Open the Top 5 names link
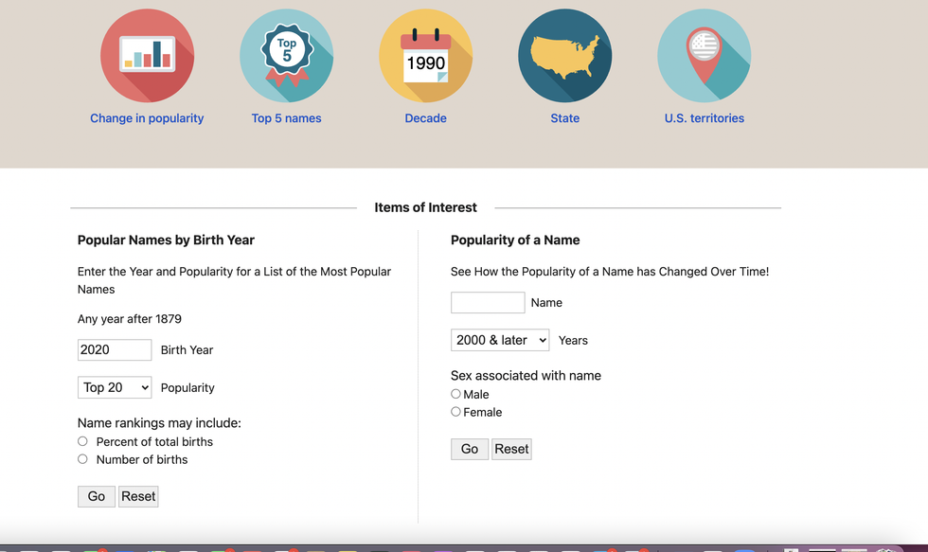 click(x=286, y=118)
